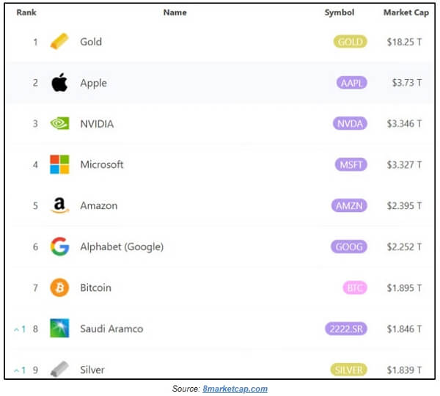Click the Gold bar icon

[59, 42]
